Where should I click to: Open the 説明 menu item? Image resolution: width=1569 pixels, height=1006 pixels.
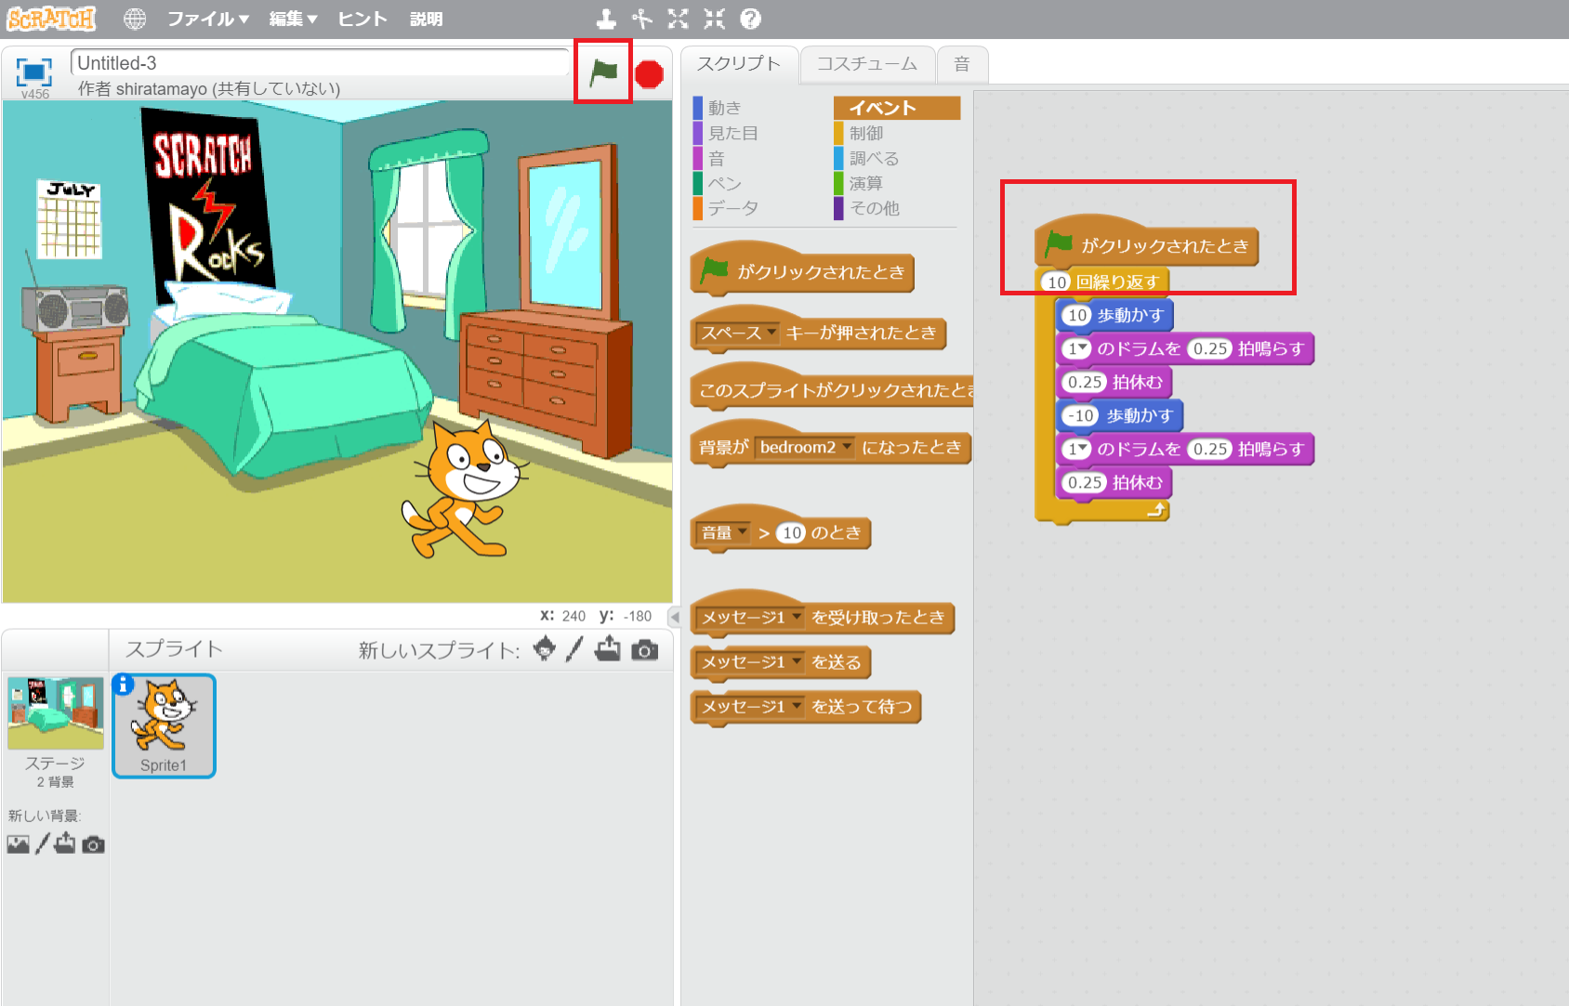(x=426, y=19)
